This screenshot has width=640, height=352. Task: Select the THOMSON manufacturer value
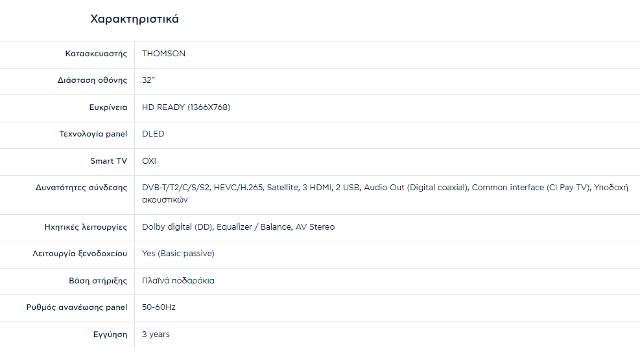pos(163,54)
